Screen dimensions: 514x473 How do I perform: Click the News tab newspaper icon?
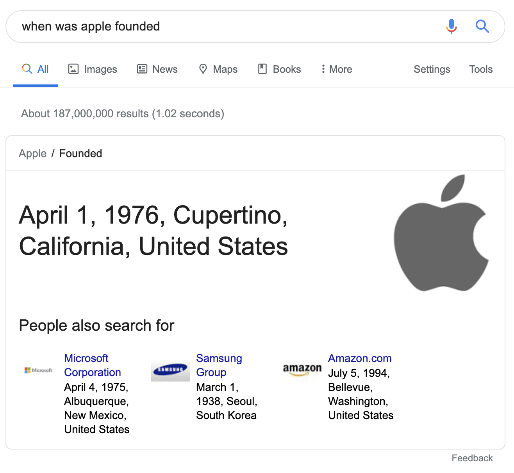142,69
